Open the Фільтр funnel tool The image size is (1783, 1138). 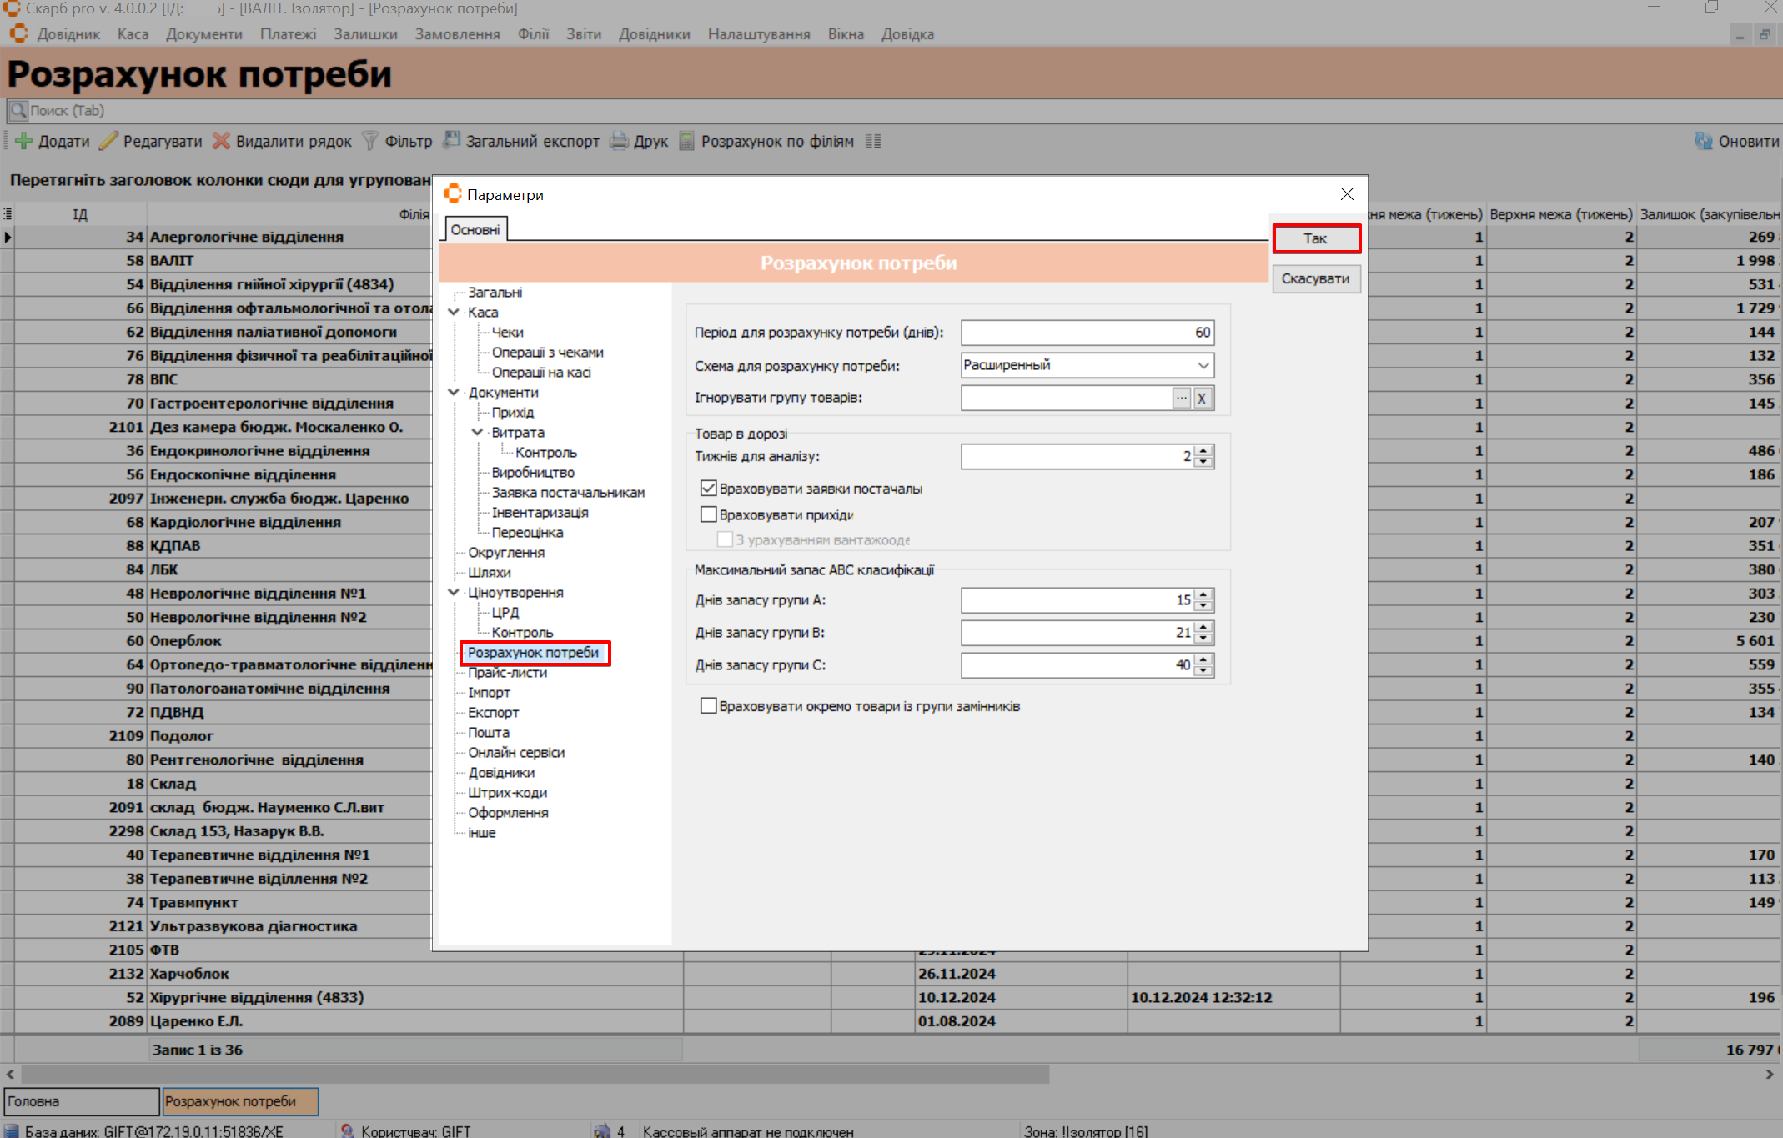pyautogui.click(x=370, y=141)
